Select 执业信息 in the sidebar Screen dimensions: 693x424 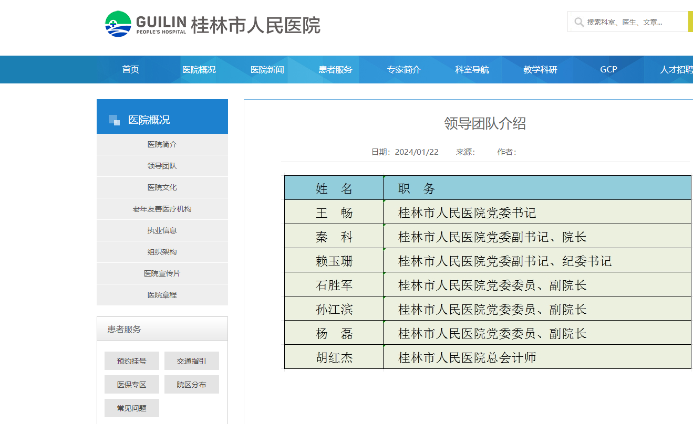point(162,230)
